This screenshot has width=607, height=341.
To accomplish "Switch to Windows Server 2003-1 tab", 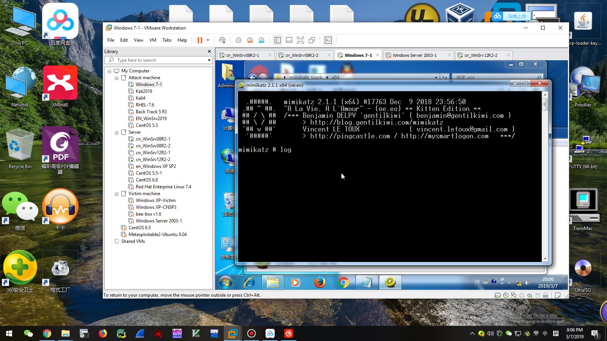I will 415,55.
